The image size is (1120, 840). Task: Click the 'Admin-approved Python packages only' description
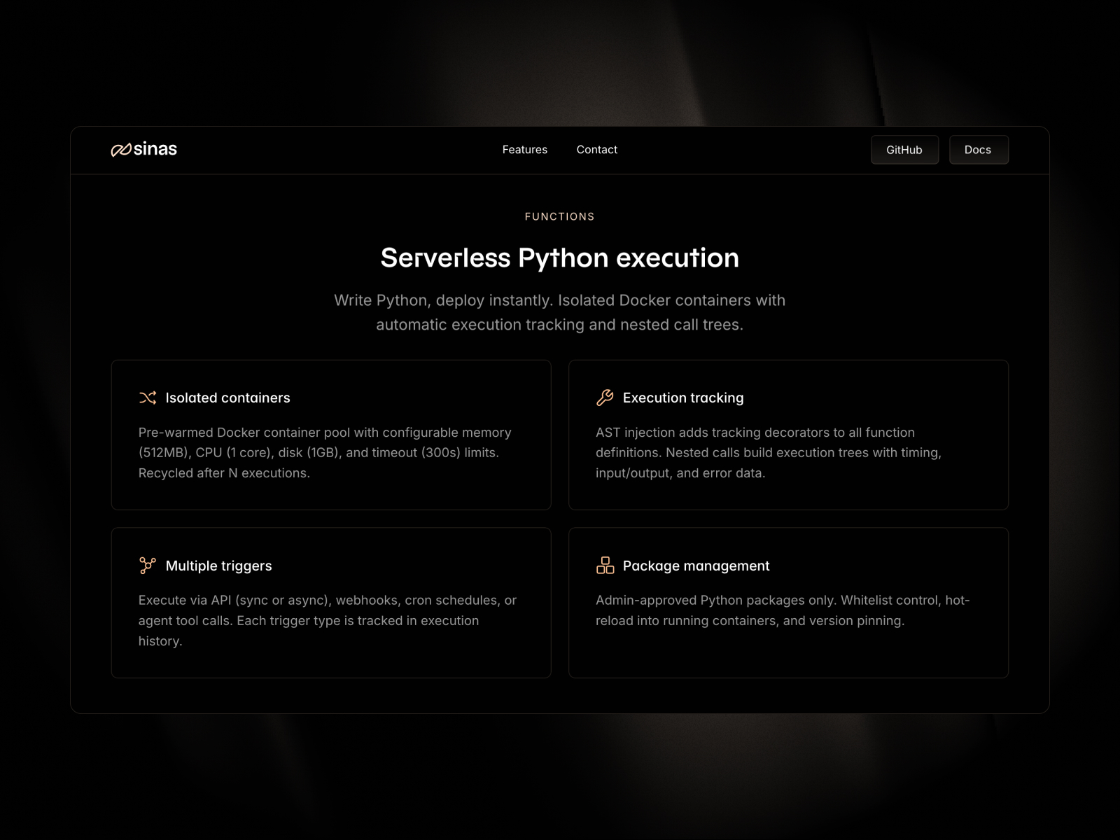point(783,610)
